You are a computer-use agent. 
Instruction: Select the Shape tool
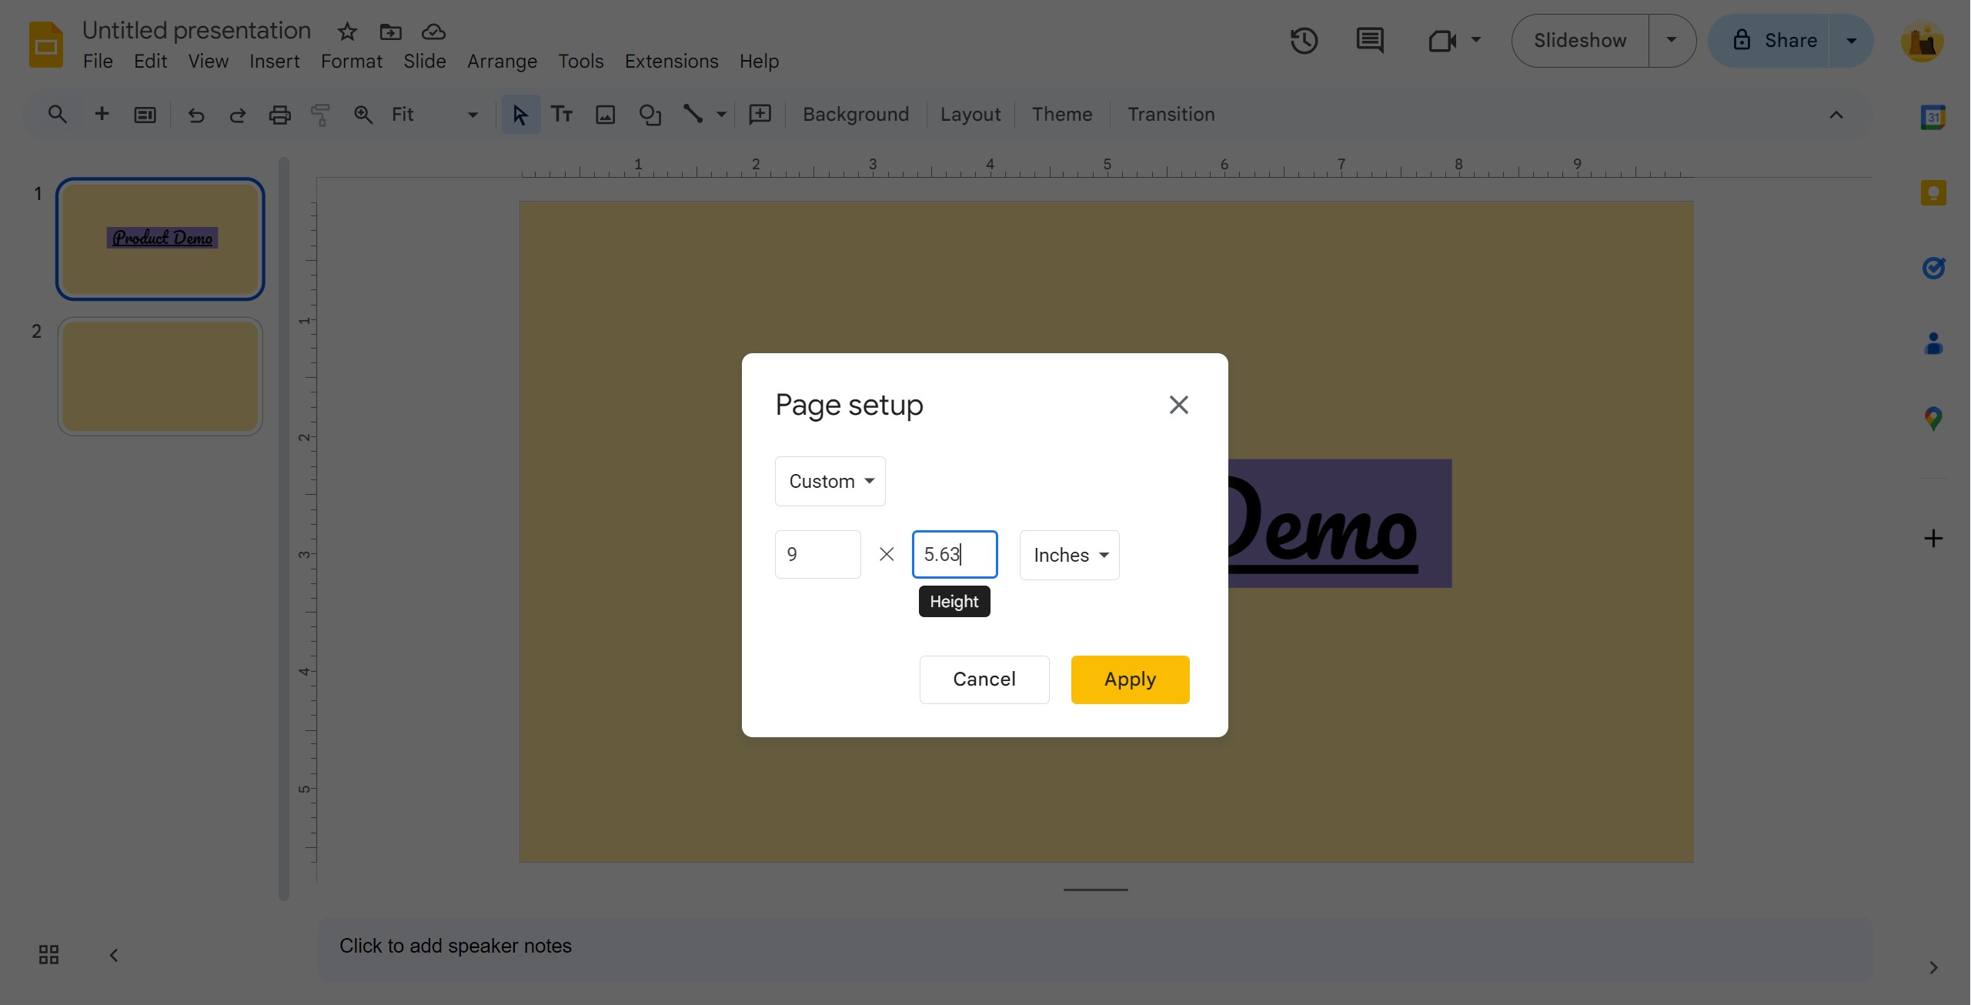pyautogui.click(x=650, y=115)
